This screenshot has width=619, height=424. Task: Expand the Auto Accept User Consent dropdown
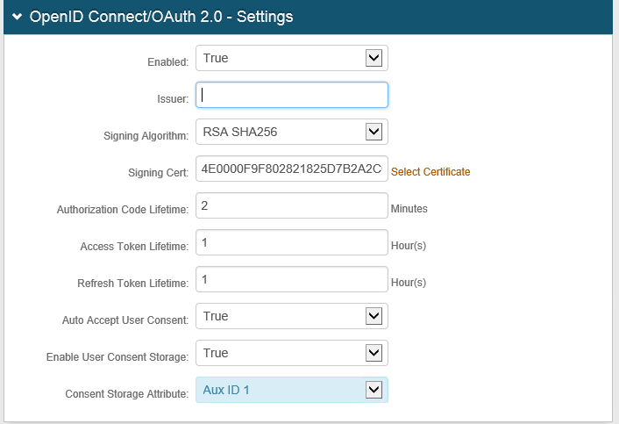(x=291, y=316)
